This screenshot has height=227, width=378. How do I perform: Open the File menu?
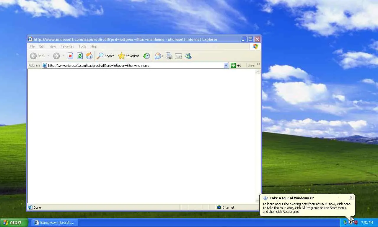(x=32, y=46)
